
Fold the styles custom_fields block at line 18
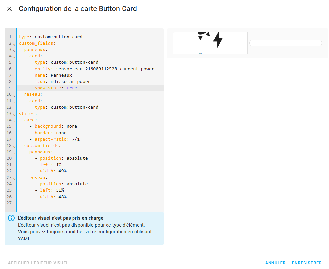click(x=14, y=146)
